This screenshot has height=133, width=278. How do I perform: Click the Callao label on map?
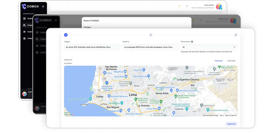coord(100,97)
